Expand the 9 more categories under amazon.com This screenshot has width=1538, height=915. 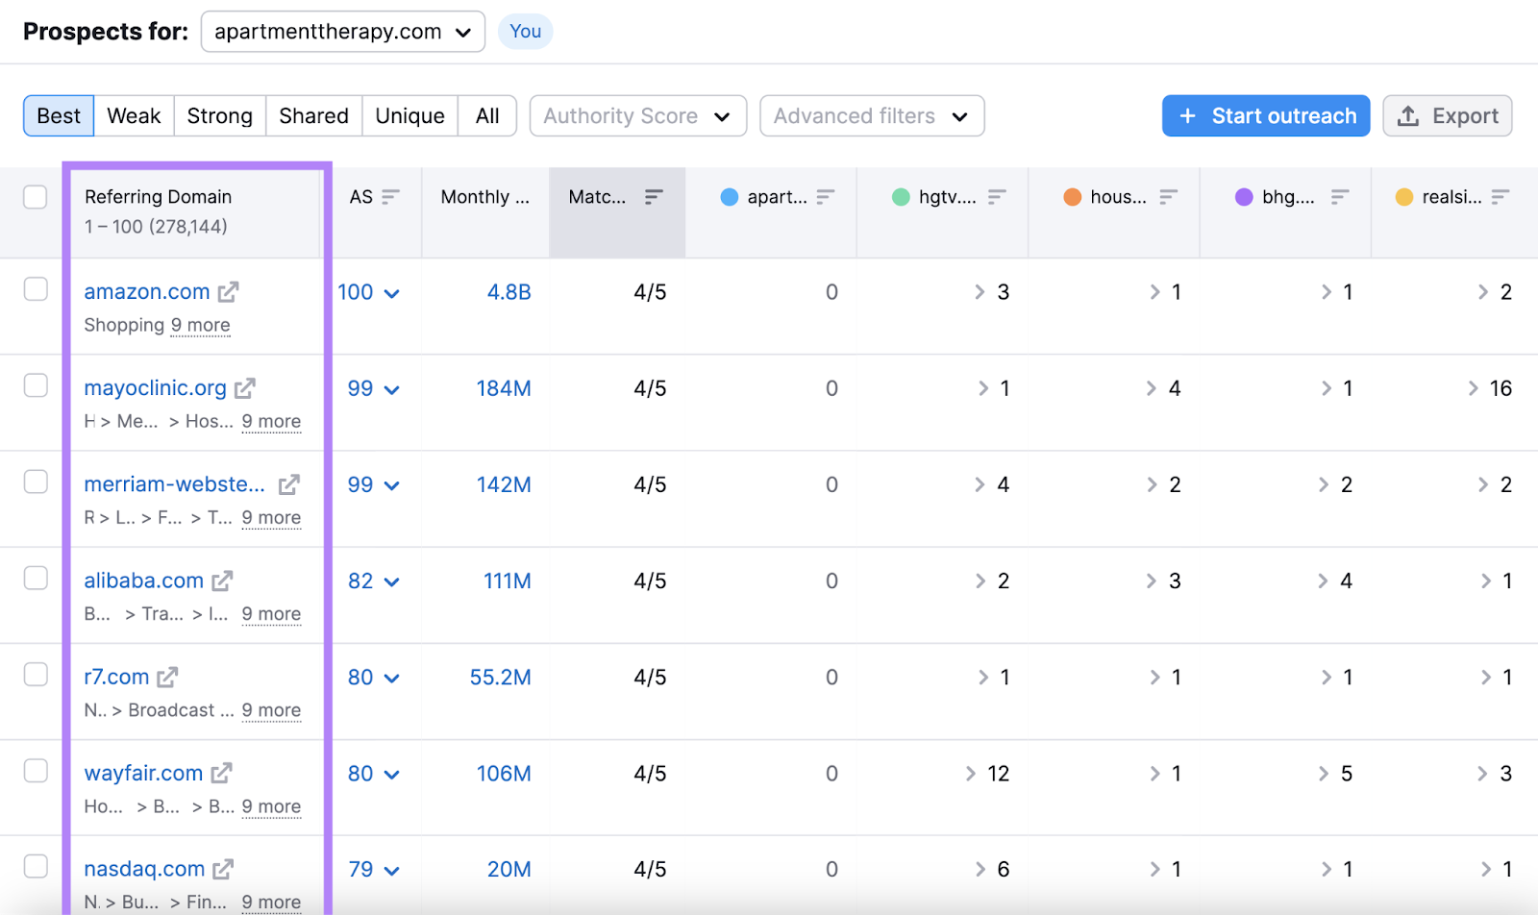(200, 325)
